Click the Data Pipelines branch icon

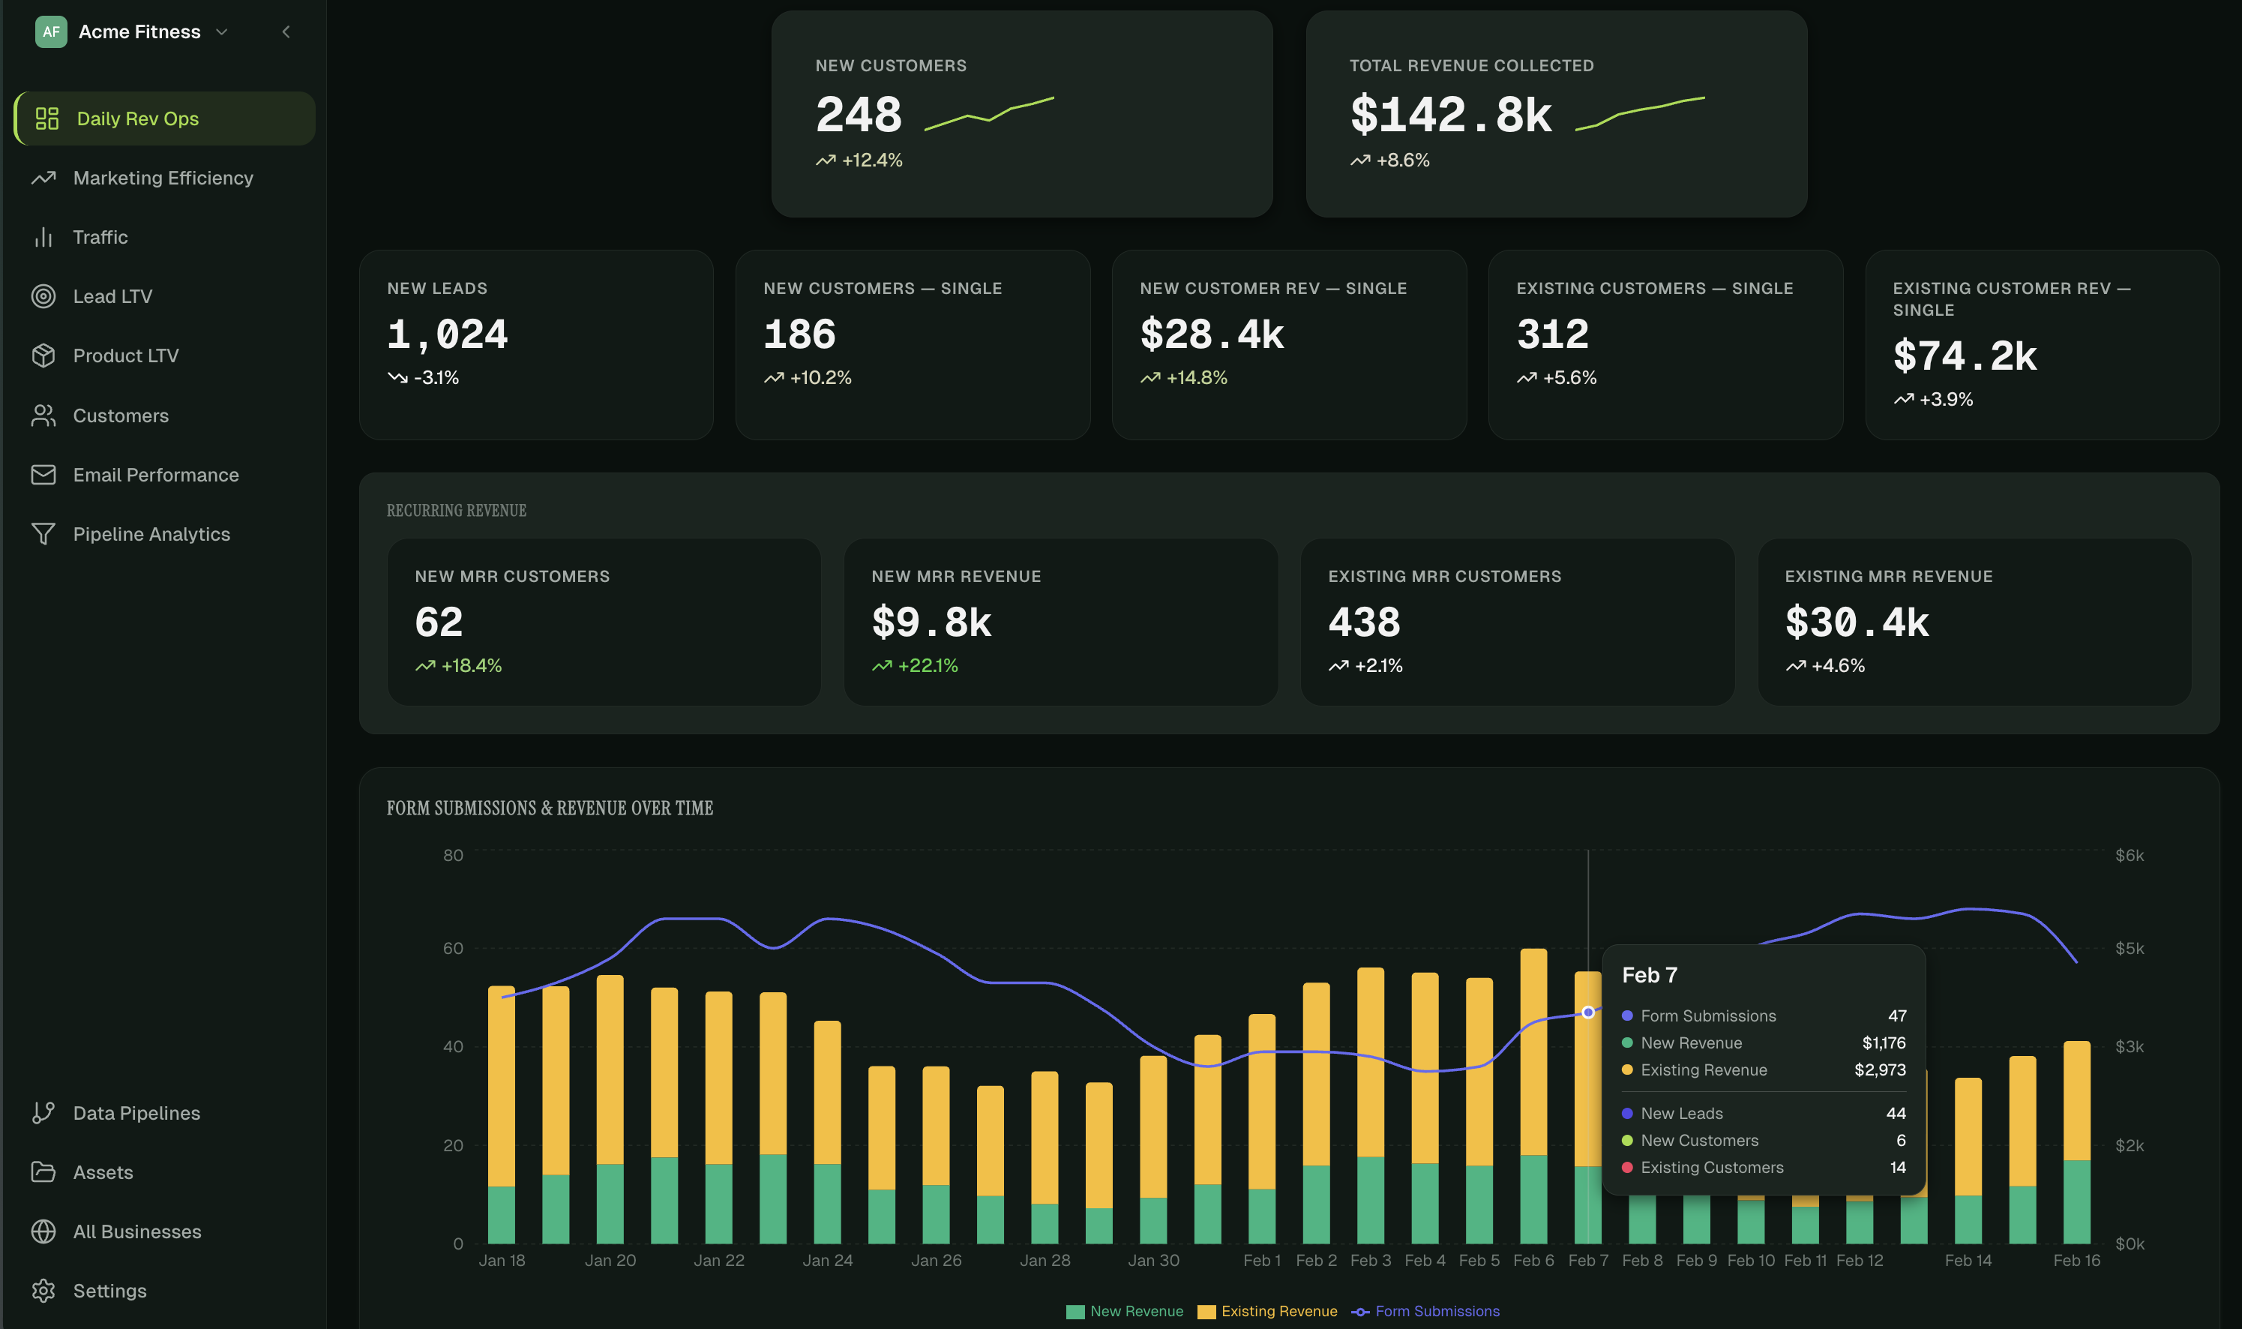click(x=44, y=1112)
